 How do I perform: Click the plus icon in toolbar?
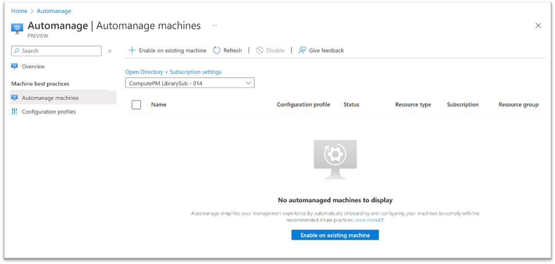pyautogui.click(x=132, y=50)
